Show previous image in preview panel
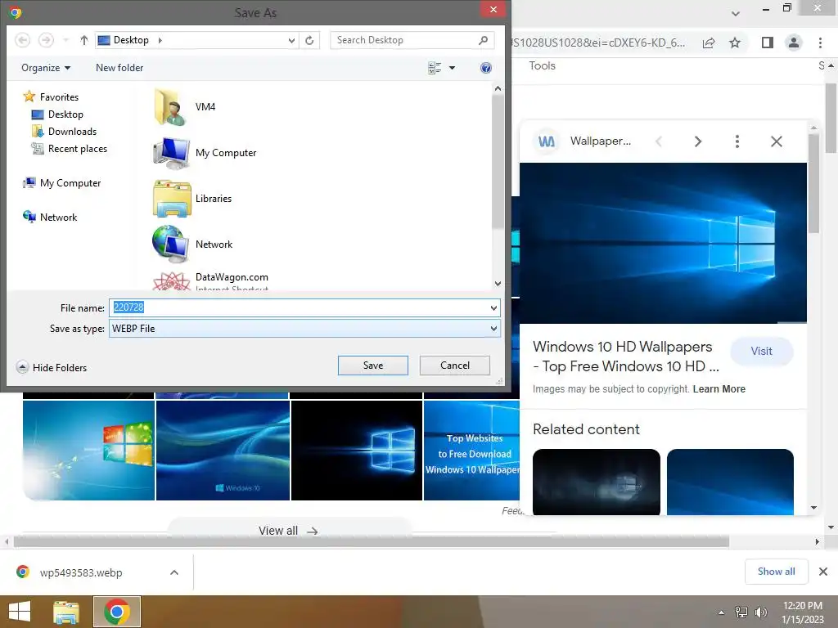The width and height of the screenshot is (838, 628). [x=659, y=141]
